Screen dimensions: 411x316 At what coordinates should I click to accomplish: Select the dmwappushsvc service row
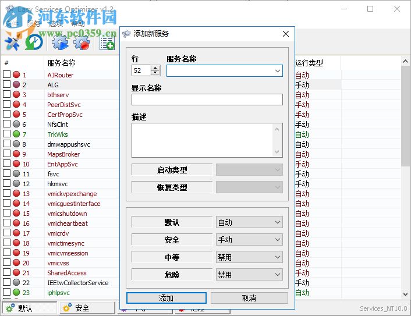coord(69,144)
